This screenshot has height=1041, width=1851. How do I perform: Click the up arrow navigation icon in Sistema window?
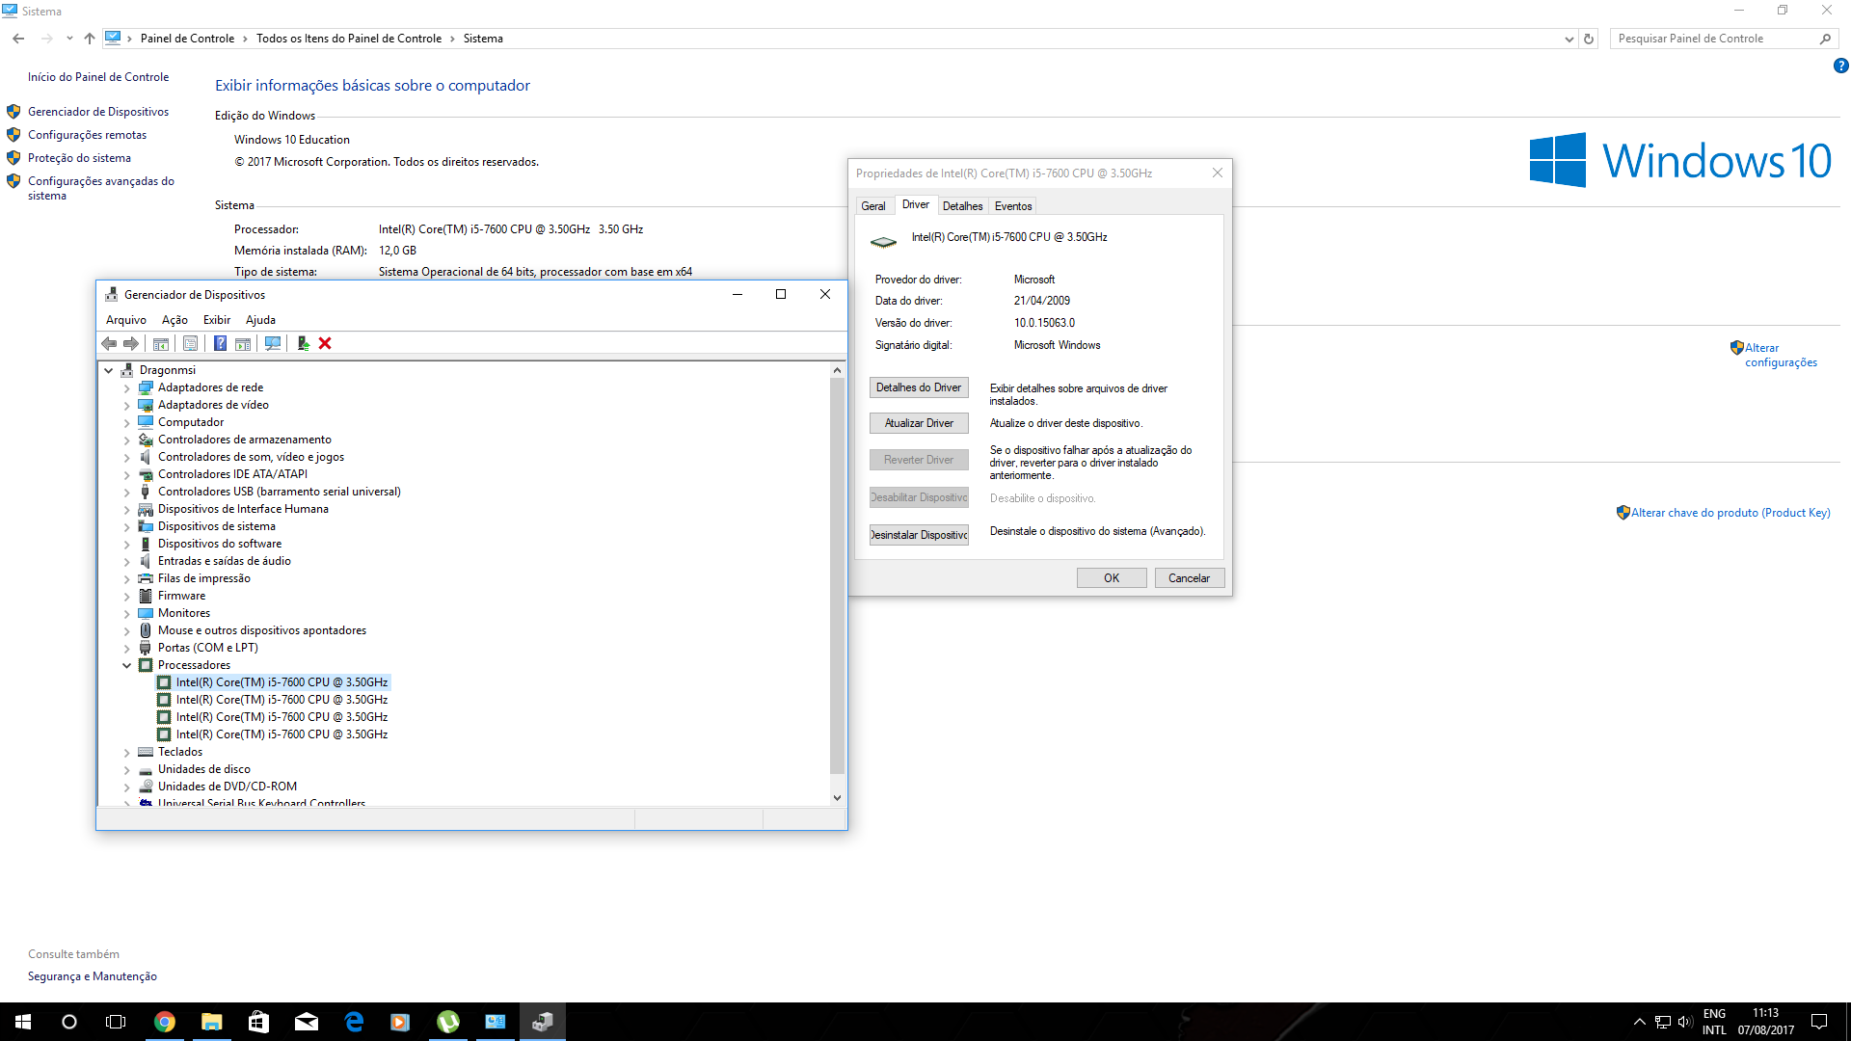pos(90,39)
